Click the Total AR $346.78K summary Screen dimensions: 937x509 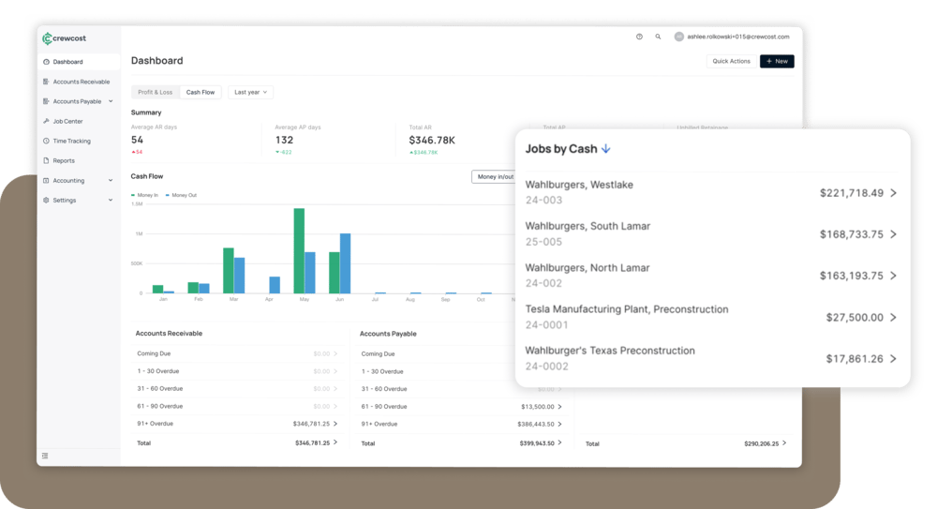click(x=432, y=140)
